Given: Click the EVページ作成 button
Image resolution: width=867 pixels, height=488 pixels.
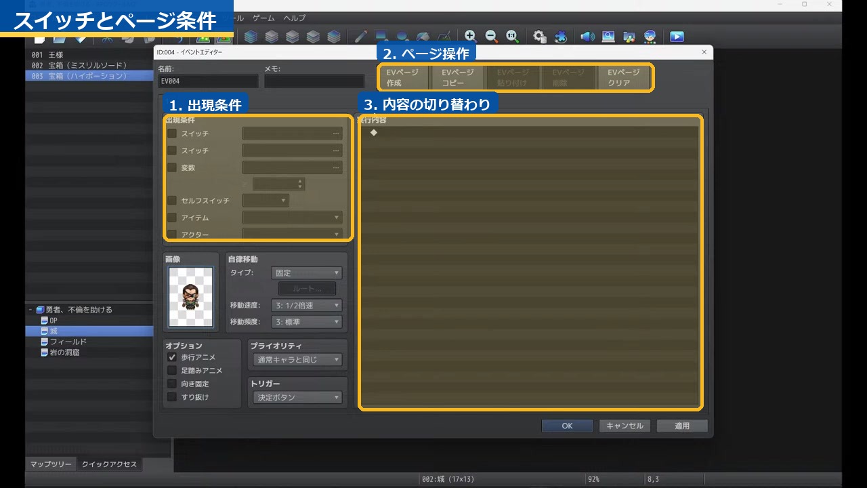Looking at the screenshot, I should (402, 78).
